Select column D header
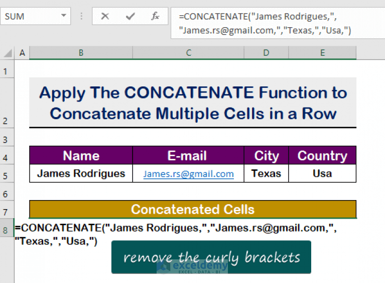 [266, 53]
